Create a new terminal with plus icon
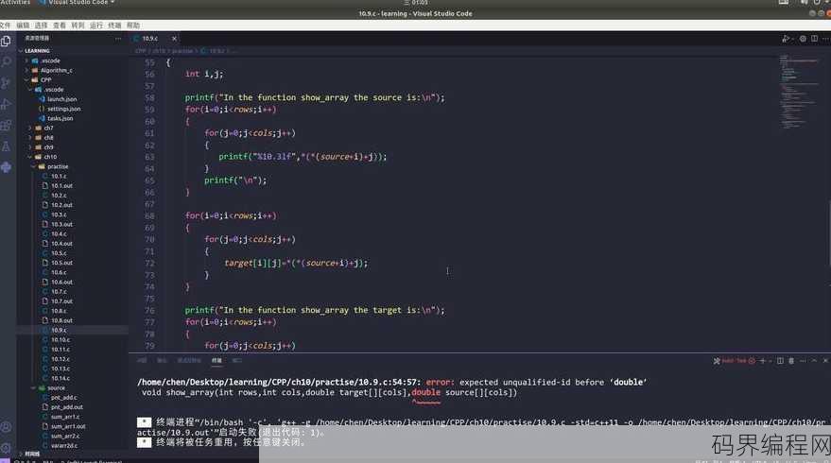Image resolution: width=831 pixels, height=463 pixels. [x=762, y=361]
